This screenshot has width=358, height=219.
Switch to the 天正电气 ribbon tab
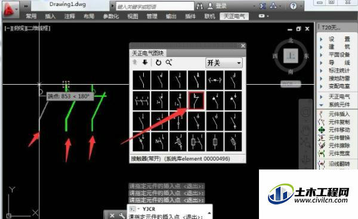[x=234, y=16]
